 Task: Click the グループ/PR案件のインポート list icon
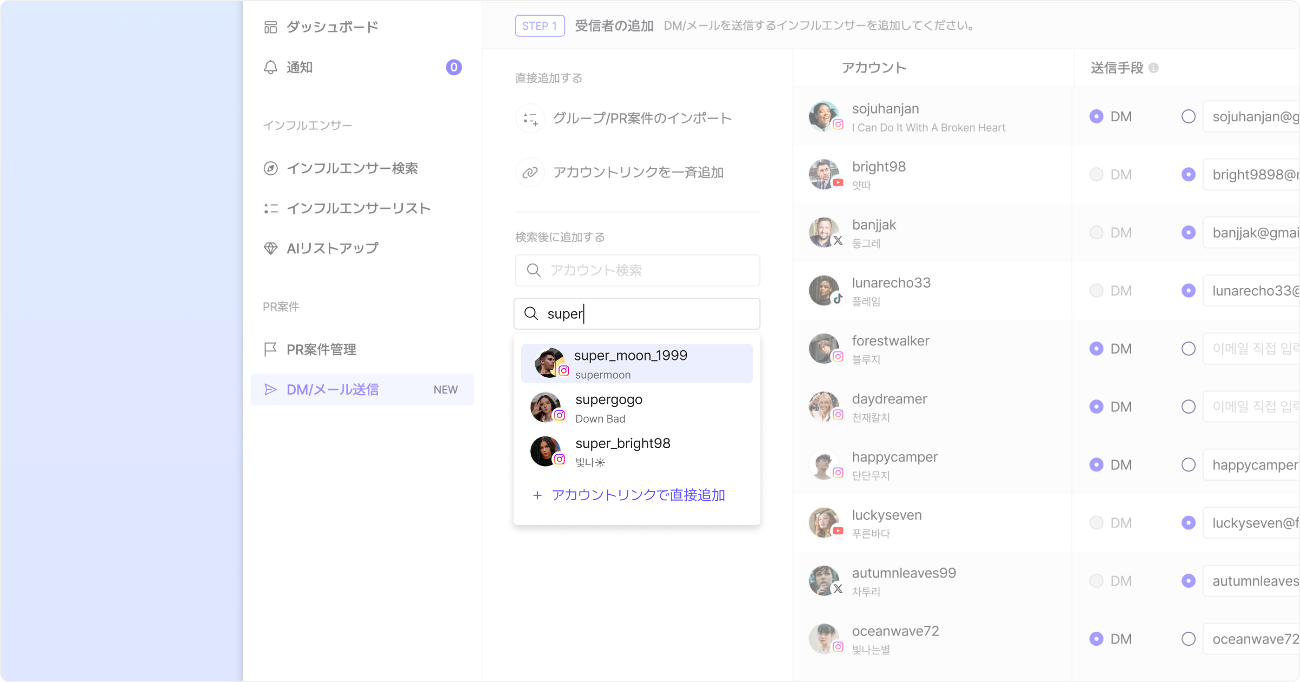530,119
